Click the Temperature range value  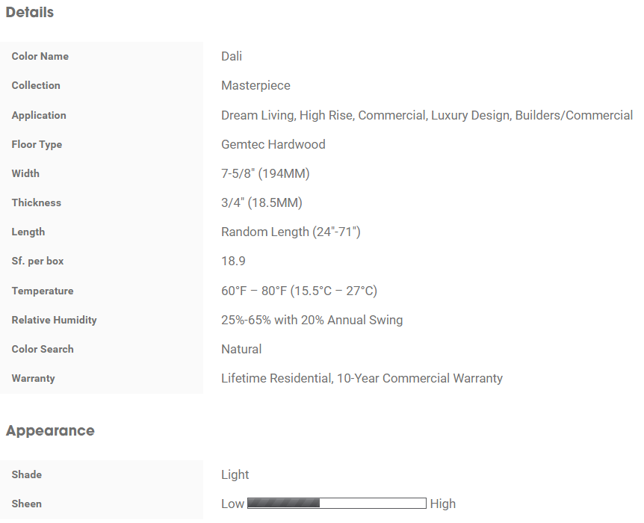[x=299, y=291]
